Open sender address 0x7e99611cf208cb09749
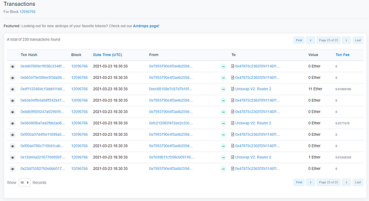 click(171, 157)
